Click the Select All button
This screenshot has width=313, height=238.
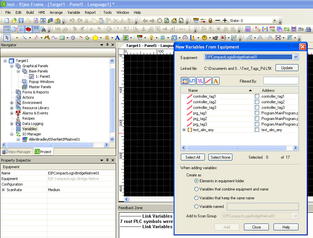[x=193, y=157]
